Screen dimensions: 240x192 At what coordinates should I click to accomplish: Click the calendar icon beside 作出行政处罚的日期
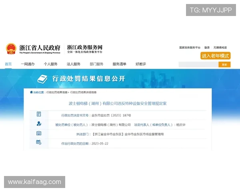point(38,142)
